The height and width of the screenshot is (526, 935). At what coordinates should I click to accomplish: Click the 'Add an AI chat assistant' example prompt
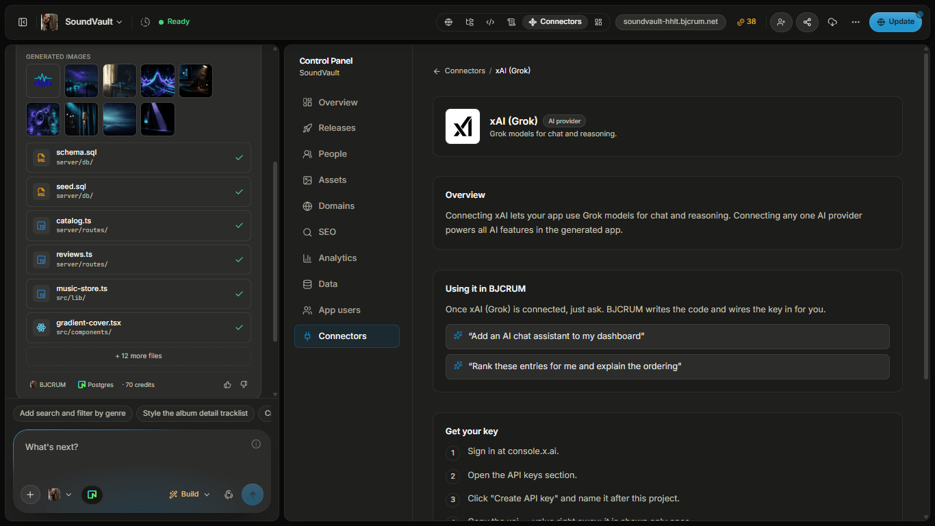667,336
